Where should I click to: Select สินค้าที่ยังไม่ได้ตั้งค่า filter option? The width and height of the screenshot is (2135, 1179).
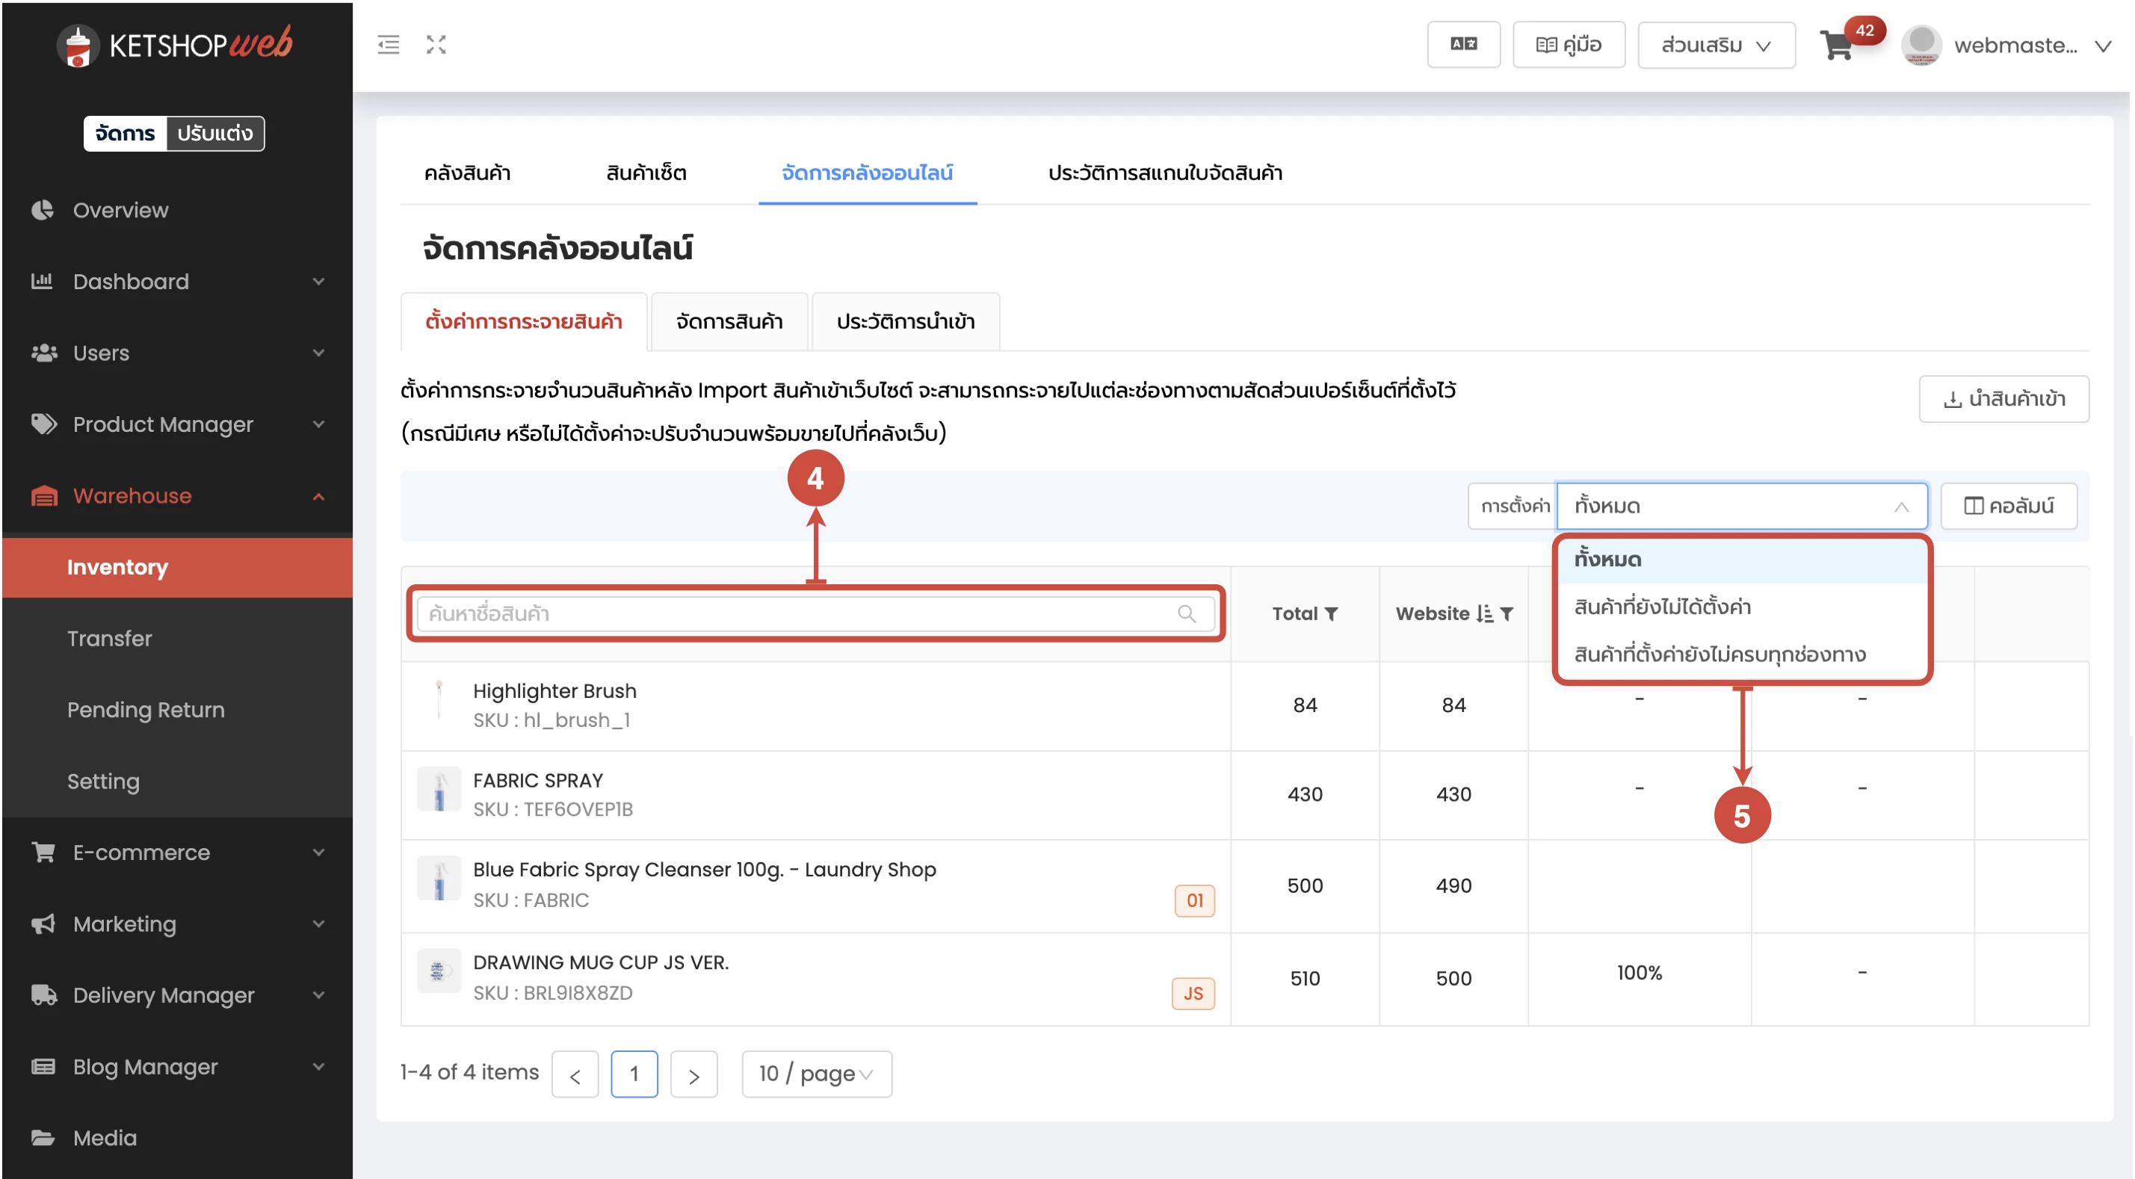click(1662, 607)
